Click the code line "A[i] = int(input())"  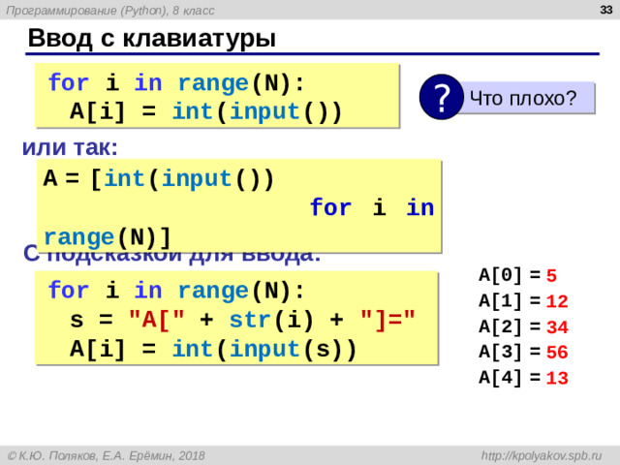205,109
